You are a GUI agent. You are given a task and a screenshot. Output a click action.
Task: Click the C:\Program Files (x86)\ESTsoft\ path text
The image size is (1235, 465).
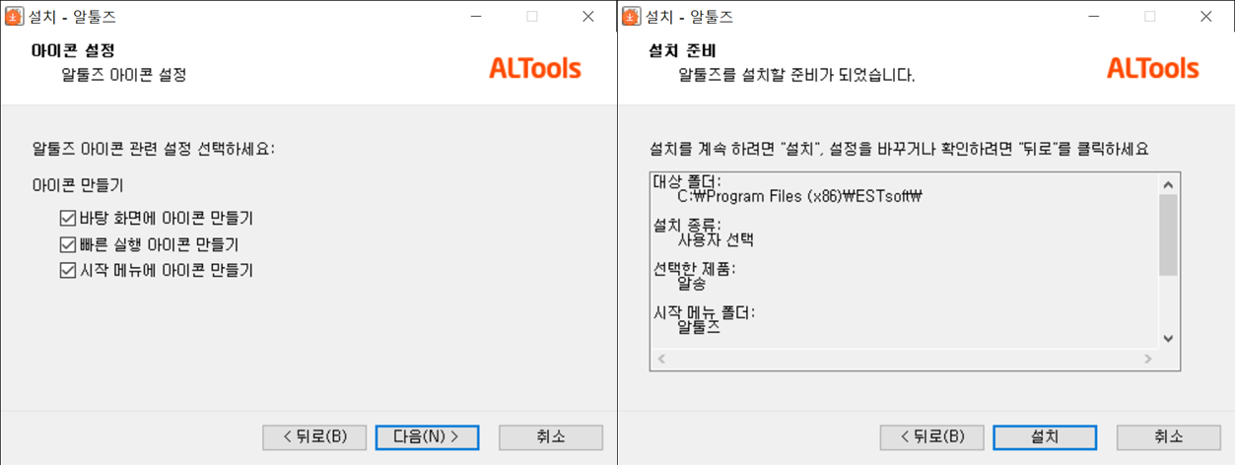[798, 195]
